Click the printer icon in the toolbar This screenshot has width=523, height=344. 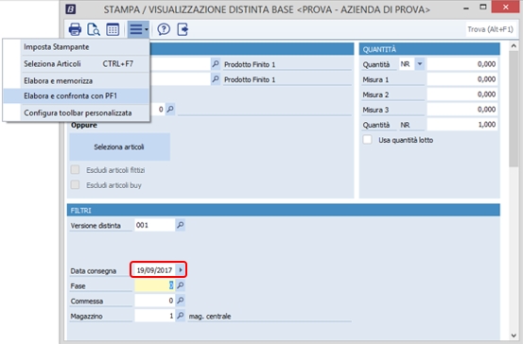point(75,29)
